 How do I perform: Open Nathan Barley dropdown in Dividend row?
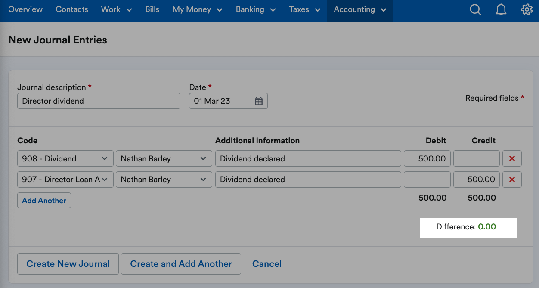(164, 158)
